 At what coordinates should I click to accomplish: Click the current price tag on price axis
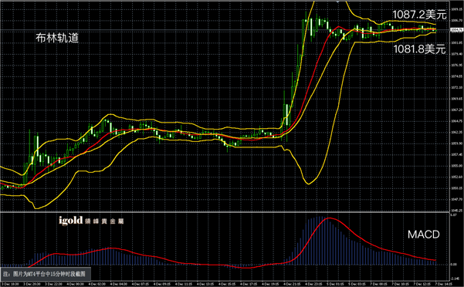(456, 30)
